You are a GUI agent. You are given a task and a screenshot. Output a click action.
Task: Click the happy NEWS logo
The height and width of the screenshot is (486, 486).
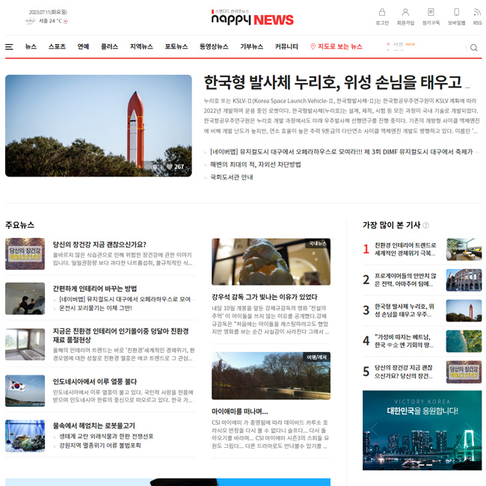click(x=252, y=18)
